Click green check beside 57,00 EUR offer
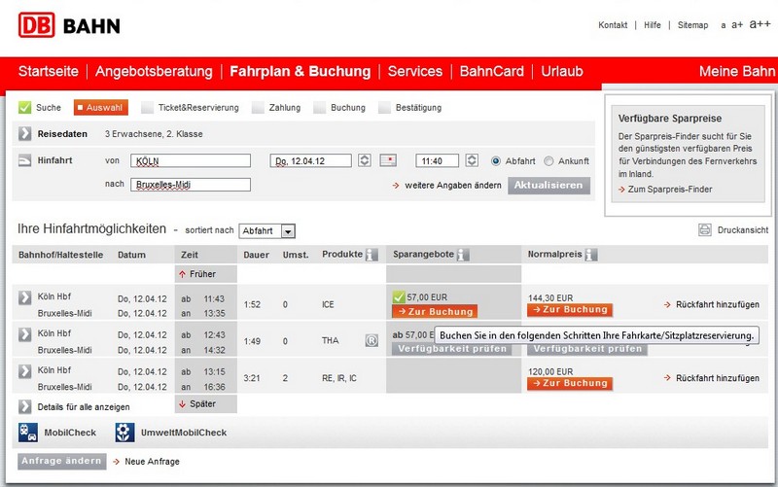The image size is (778, 487). (x=399, y=297)
